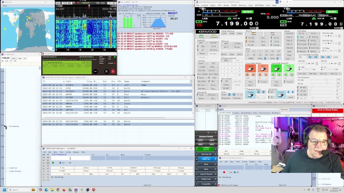Open Quick Memory dropdown below Q-M
Viewport: 344px width, 193px height.
[232, 37]
